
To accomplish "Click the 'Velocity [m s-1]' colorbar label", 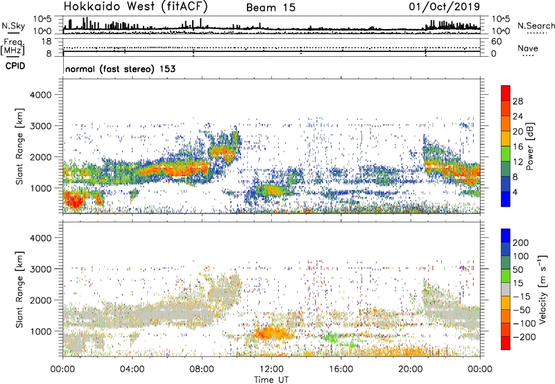I will [543, 289].
